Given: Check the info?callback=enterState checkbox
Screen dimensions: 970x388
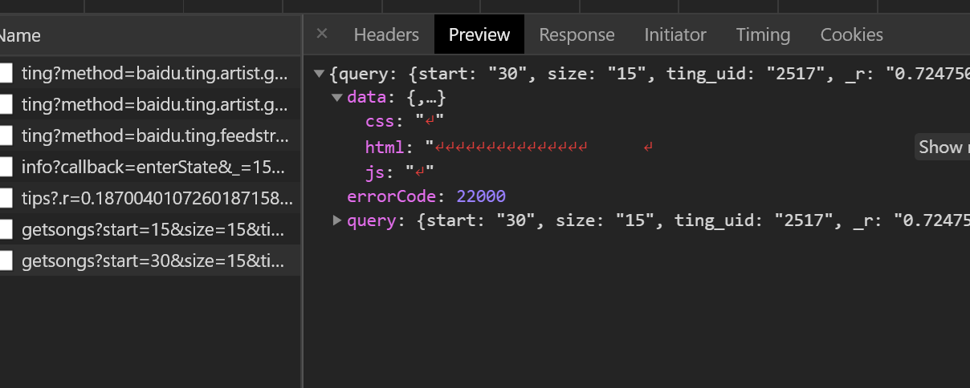Looking at the screenshot, I should [5, 167].
